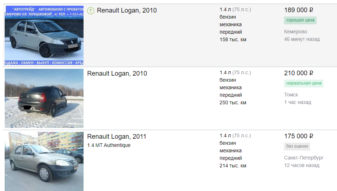
Task: Open the silver Renault Logan photo from Kemerovo
Action: (x=44, y=35)
